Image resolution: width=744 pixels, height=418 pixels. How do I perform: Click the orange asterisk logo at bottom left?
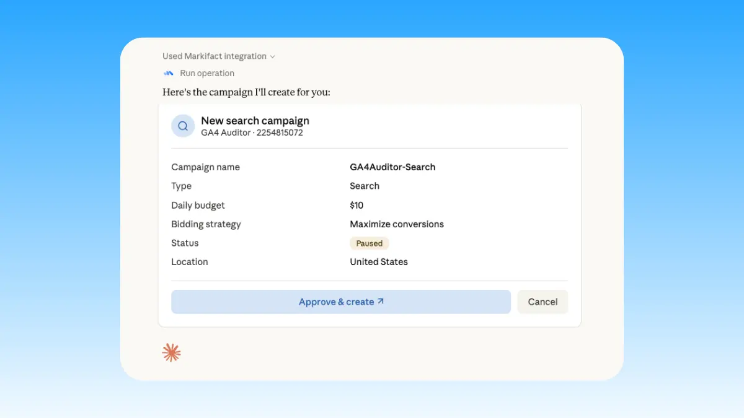171,352
